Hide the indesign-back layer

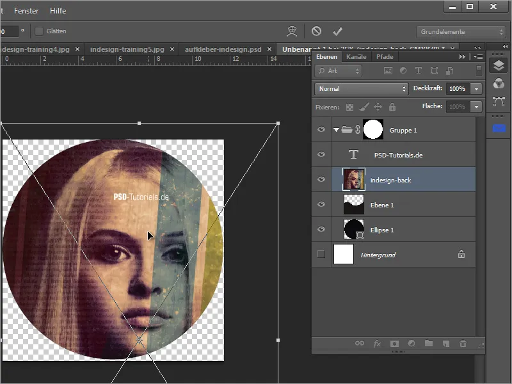tap(321, 180)
